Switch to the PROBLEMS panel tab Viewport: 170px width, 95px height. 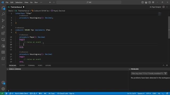pos(12,65)
